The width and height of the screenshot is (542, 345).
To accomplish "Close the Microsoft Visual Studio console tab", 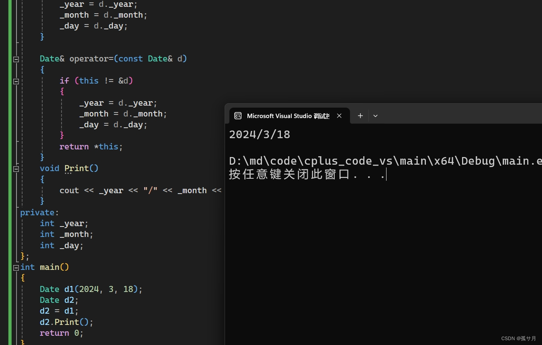I will pyautogui.click(x=339, y=116).
